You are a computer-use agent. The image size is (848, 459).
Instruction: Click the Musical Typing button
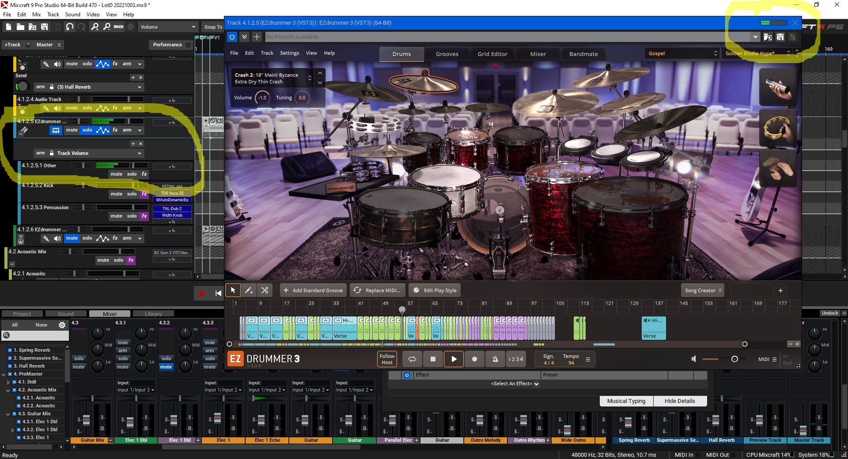[626, 401]
